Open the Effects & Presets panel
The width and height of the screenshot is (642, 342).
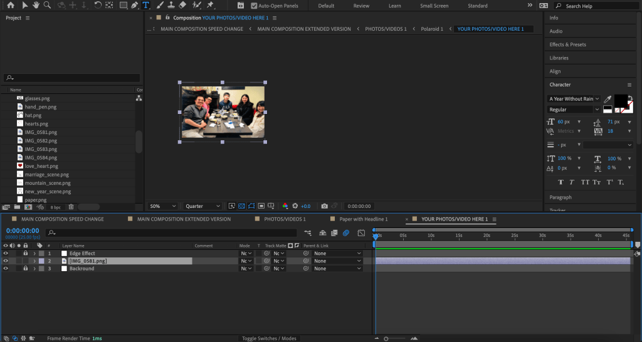point(567,44)
